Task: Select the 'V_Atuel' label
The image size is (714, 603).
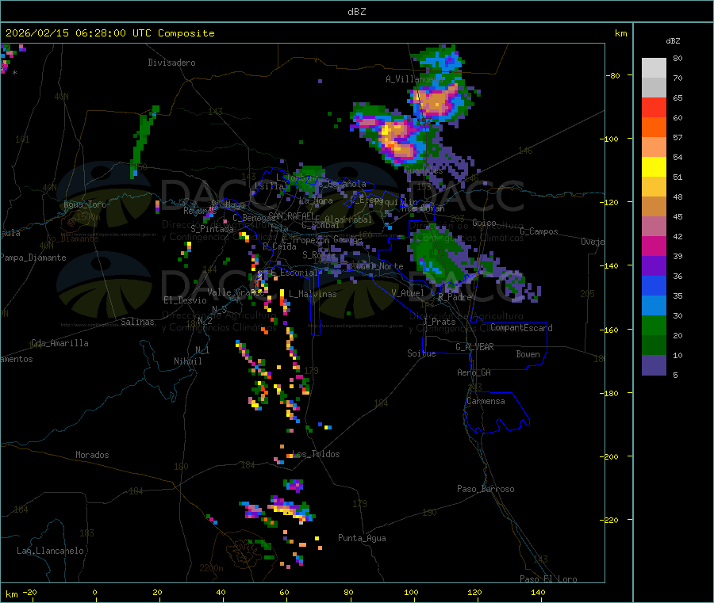Action: pyautogui.click(x=408, y=293)
